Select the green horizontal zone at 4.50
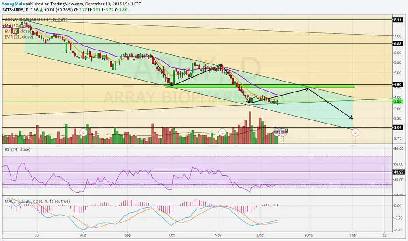Image resolution: width=408 pixels, height=241 pixels. coord(260,86)
